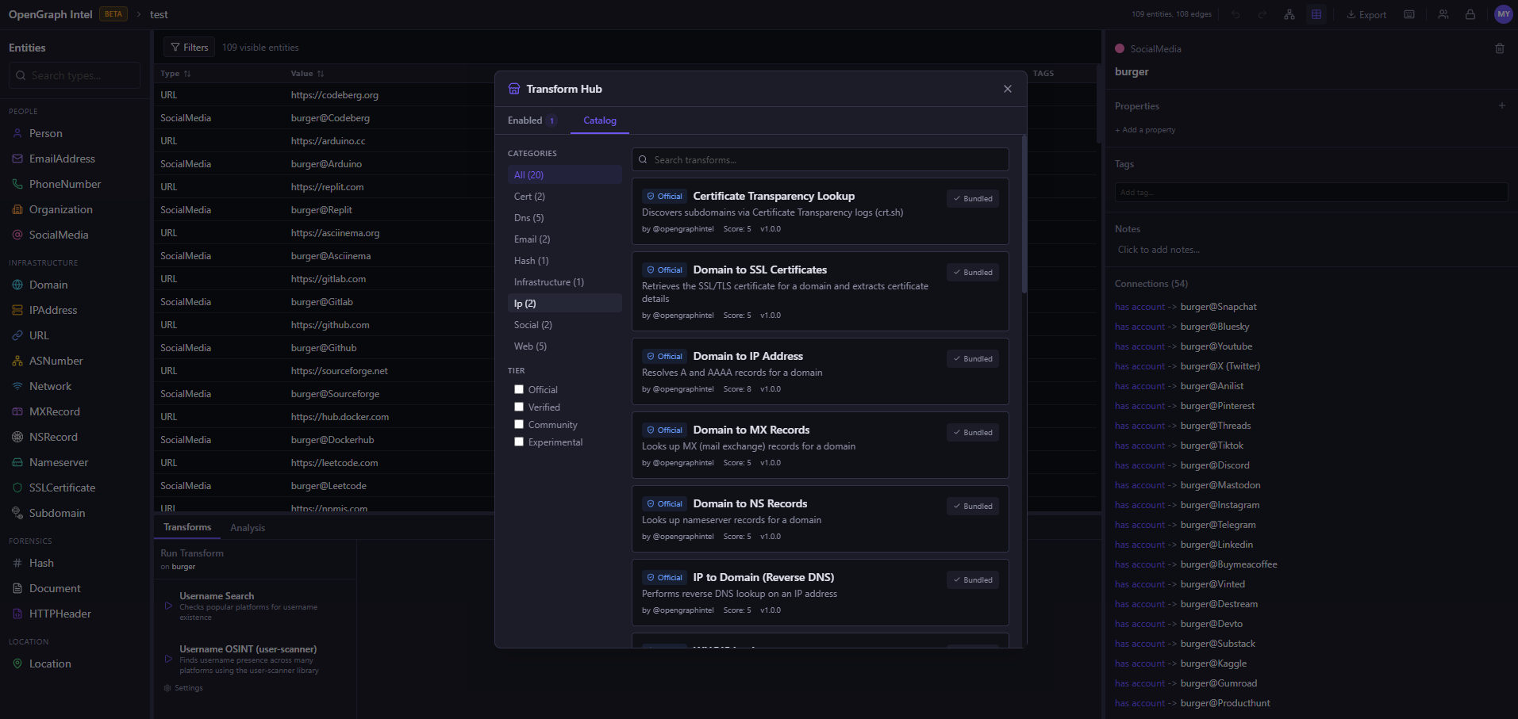Click the table view icon in toolbar
The width and height of the screenshot is (1518, 719).
tap(1316, 14)
